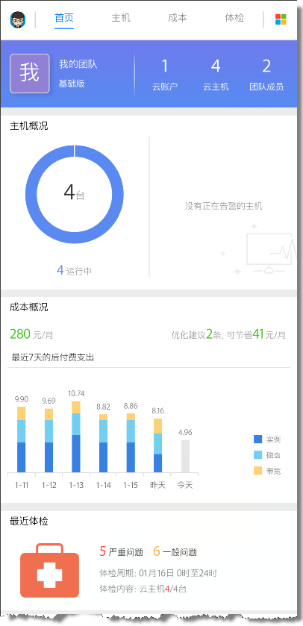The image size is (303, 626).
Task: Open the 云主机 count
Action: coord(216,75)
